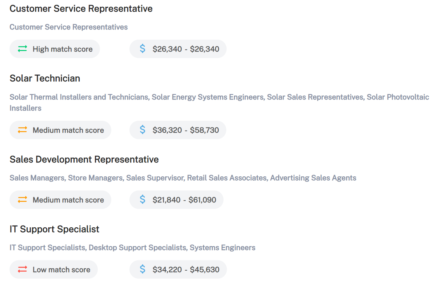Click the Desktop Support Specialists related roles text
The image size is (440, 286).
(x=138, y=248)
